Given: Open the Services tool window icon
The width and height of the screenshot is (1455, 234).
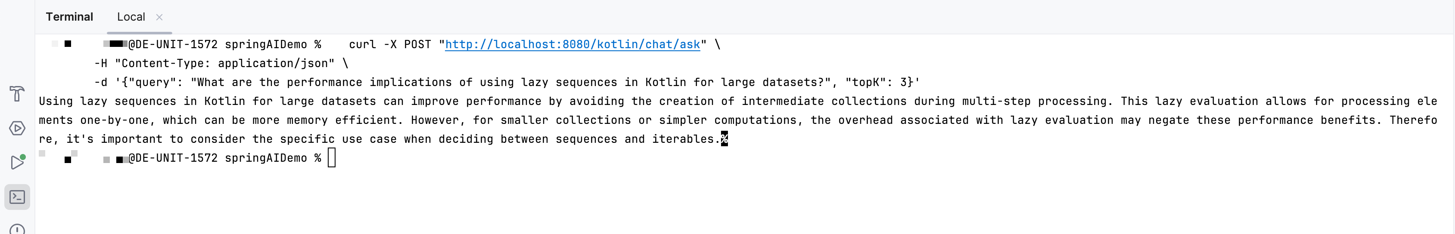Looking at the screenshot, I should [x=17, y=129].
